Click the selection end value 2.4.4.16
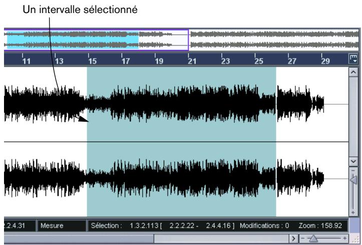362x245 pixels. click(218, 225)
